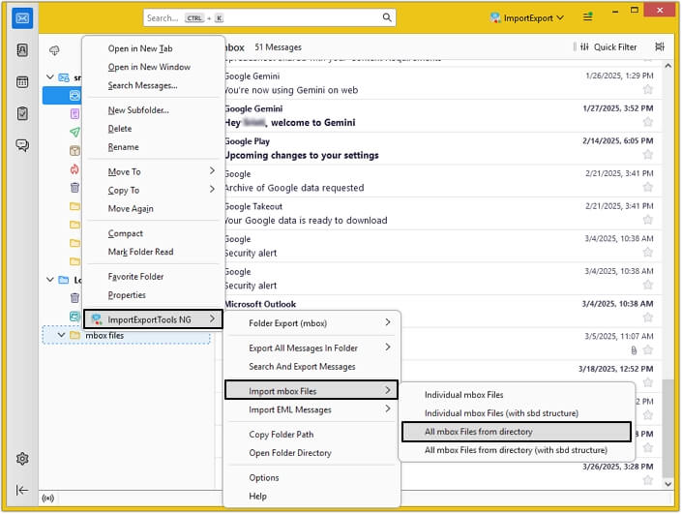
Task: Open the Chat sidebar icon
Action: tap(22, 145)
